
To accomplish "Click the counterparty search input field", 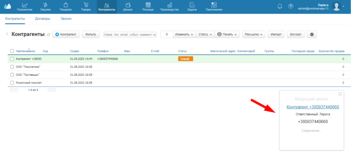I will click(x=130, y=35).
